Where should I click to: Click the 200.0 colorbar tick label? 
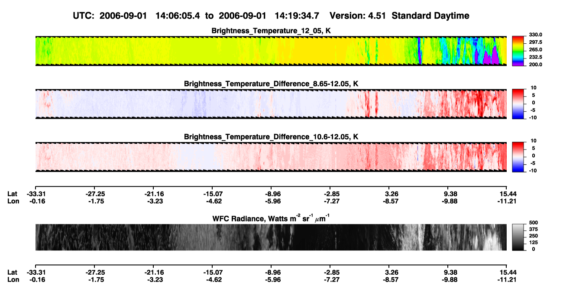[x=536, y=64]
